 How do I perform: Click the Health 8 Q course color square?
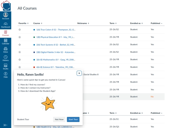(x=34, y=127)
